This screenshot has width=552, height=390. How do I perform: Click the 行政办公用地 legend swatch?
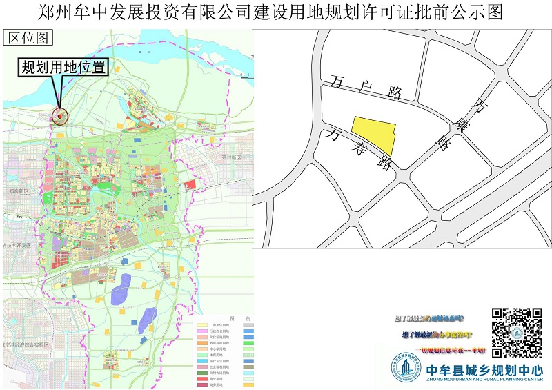[x=203, y=331]
